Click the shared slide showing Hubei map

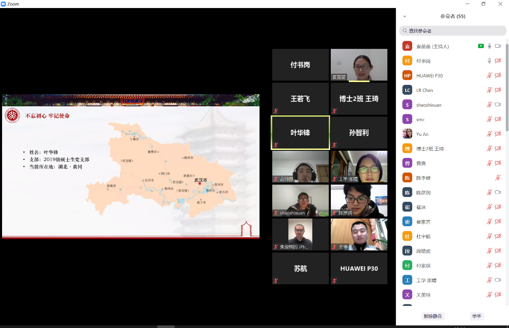(131, 166)
